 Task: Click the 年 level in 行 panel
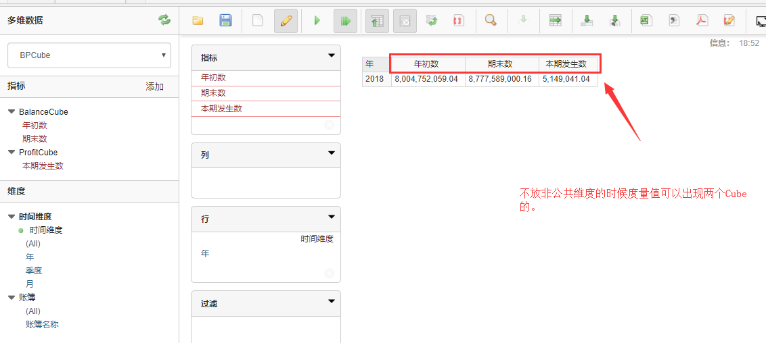coord(205,253)
